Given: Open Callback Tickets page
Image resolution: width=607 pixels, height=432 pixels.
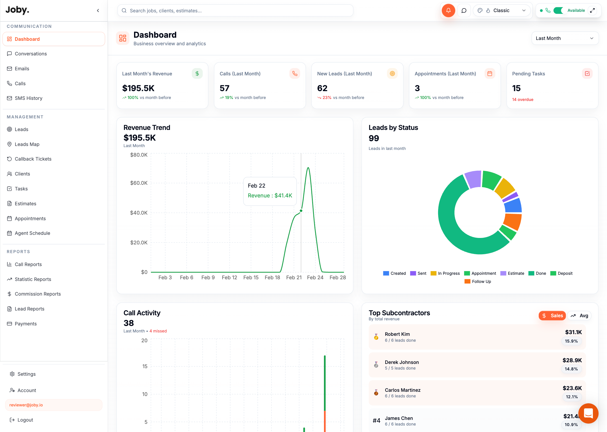Looking at the screenshot, I should tap(54, 159).
